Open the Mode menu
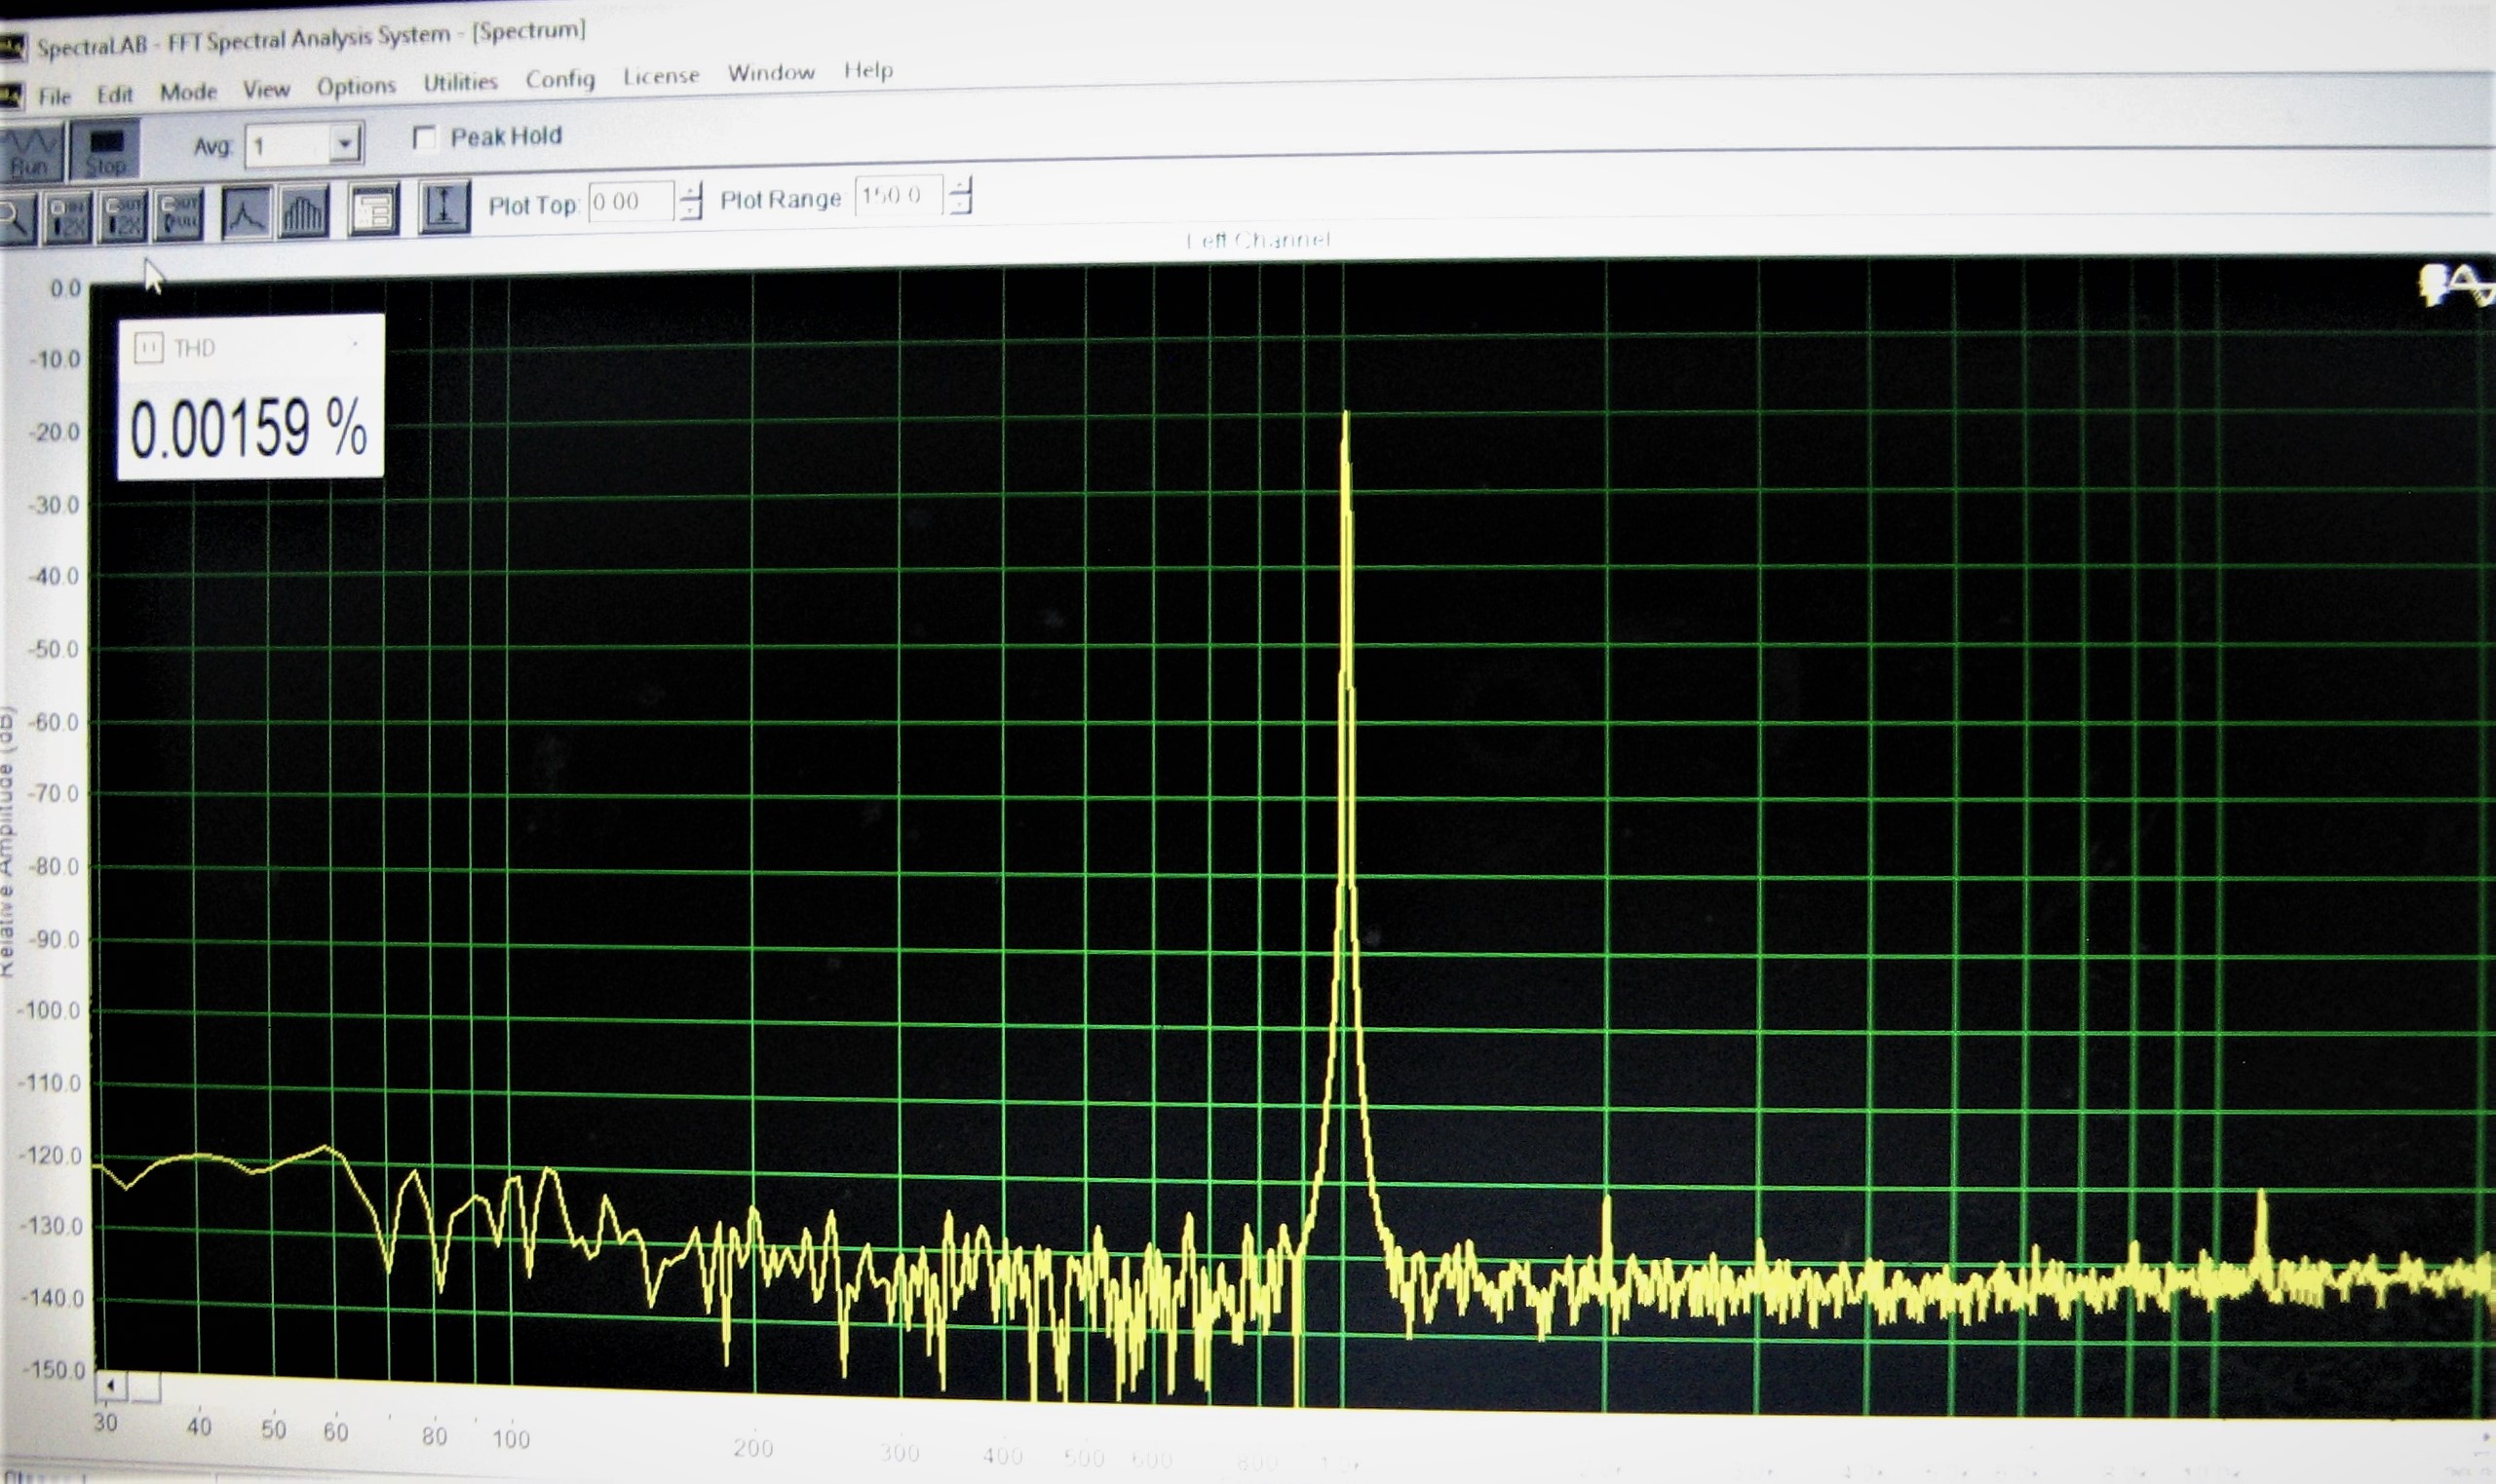The width and height of the screenshot is (2496, 1484). click(189, 92)
